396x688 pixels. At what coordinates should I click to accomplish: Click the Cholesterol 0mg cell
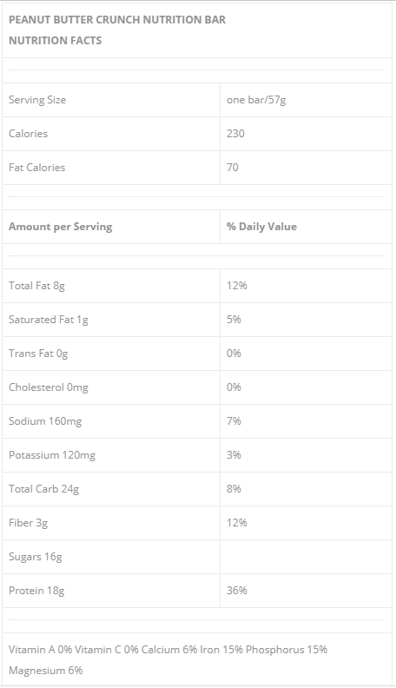[111, 387]
